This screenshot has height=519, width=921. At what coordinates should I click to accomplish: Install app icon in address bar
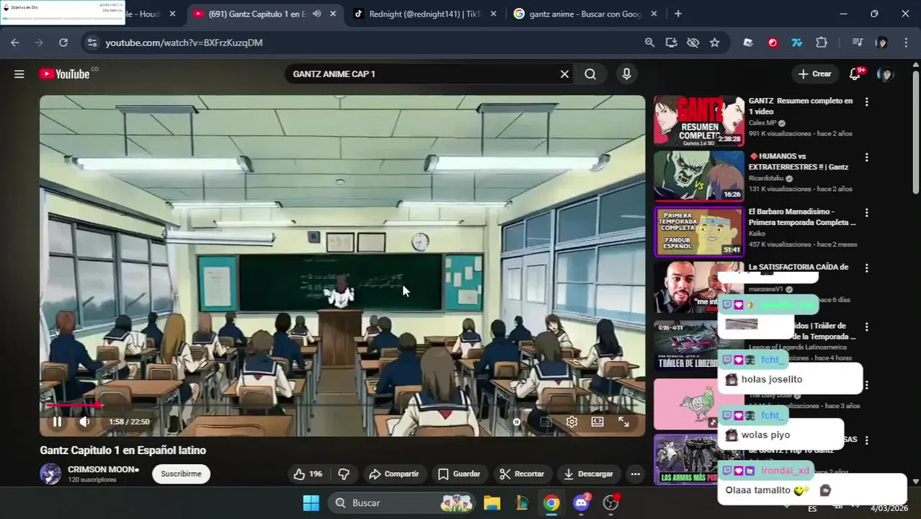click(671, 43)
